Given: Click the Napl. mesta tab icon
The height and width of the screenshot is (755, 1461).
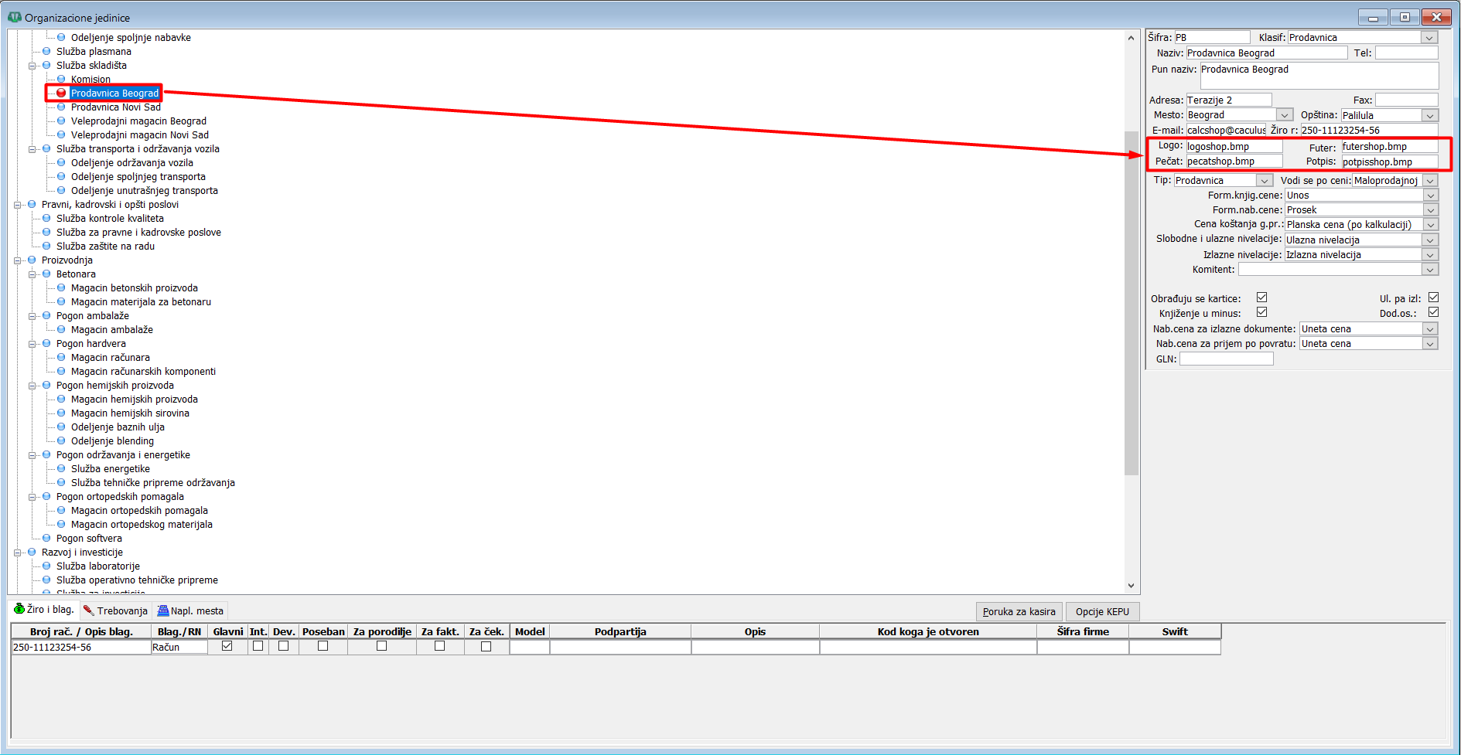Looking at the screenshot, I should coord(163,610).
